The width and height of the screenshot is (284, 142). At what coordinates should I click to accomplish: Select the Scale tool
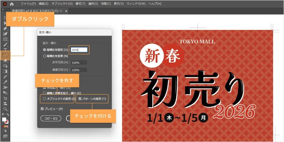5,55
